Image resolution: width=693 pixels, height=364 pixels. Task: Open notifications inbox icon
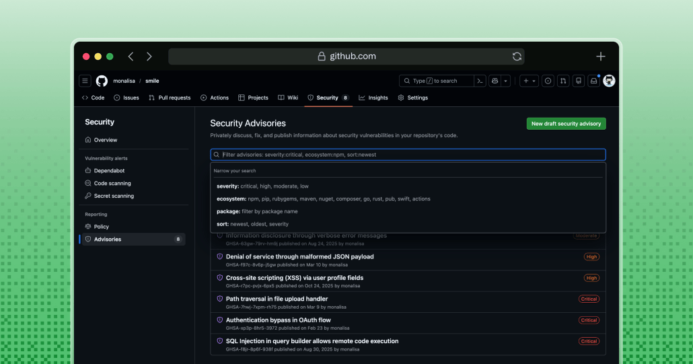(x=593, y=81)
